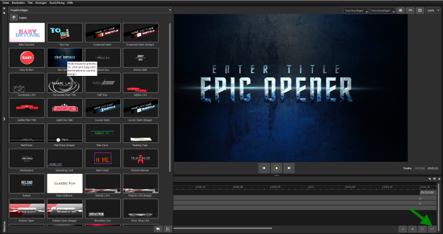The width and height of the screenshot is (443, 234).
Task: Zoom out the timeline with minus button
Action: click(403, 229)
